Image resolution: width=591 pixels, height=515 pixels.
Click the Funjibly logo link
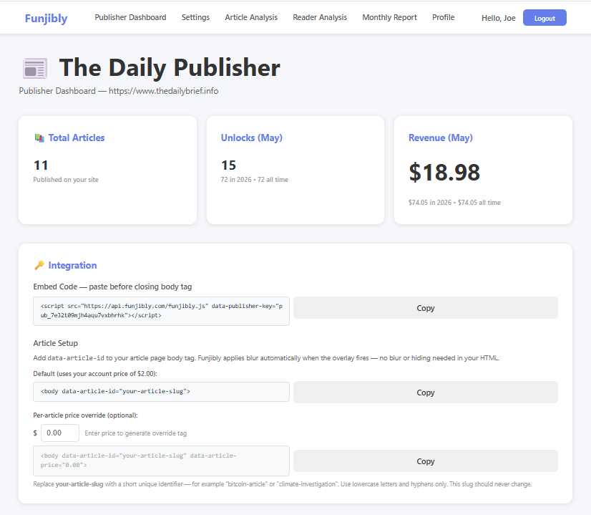coord(46,18)
